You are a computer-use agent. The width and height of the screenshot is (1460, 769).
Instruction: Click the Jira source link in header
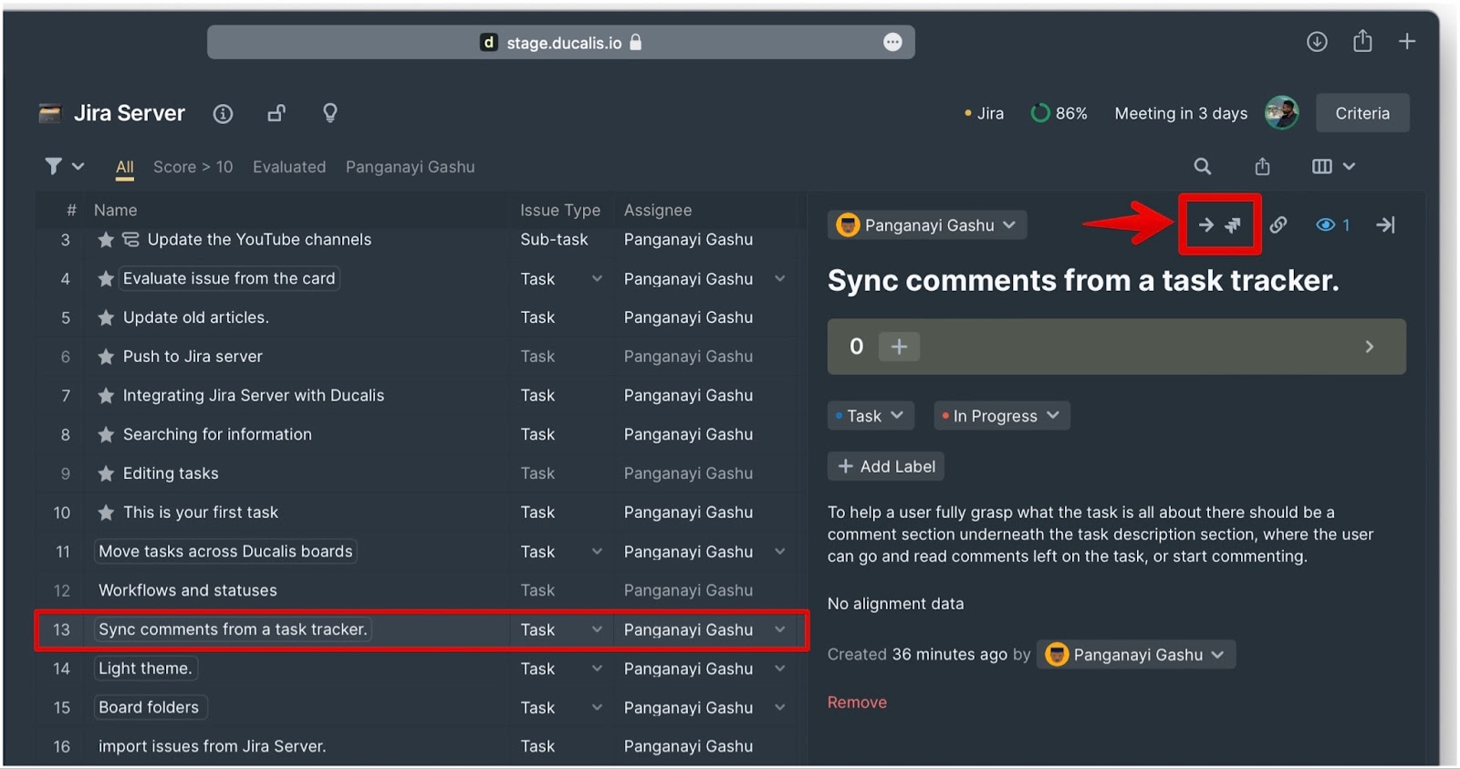tap(985, 113)
